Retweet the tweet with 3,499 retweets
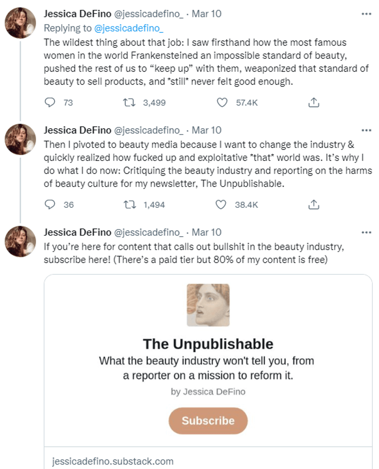 [127, 103]
